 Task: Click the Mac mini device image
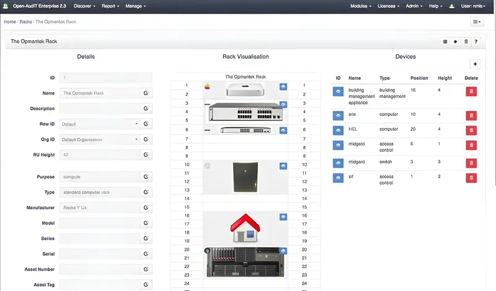click(245, 89)
